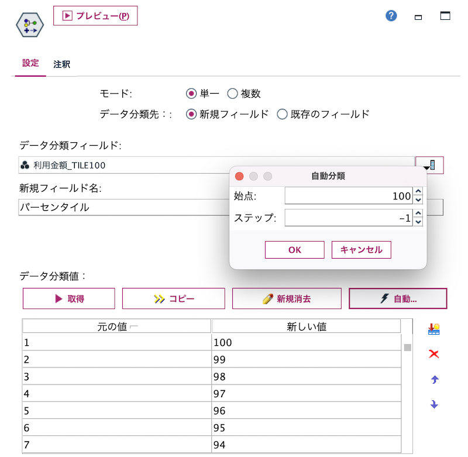Image resolution: width=468 pixels, height=457 pixels.
Task: Open the help icon with question mark
Action: coord(391,16)
